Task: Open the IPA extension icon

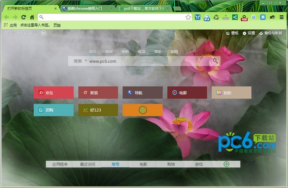Action: coord(207,17)
